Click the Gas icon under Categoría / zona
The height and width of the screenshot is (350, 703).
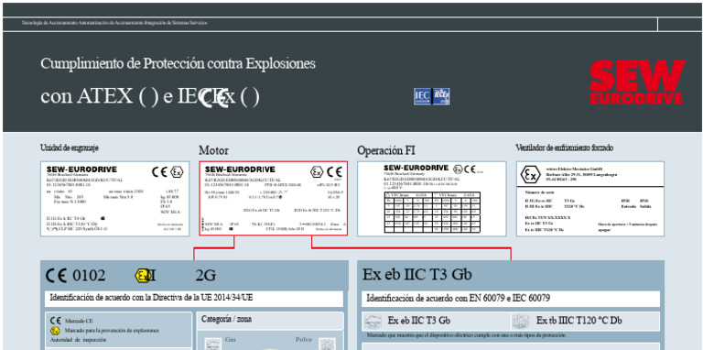[213, 345]
